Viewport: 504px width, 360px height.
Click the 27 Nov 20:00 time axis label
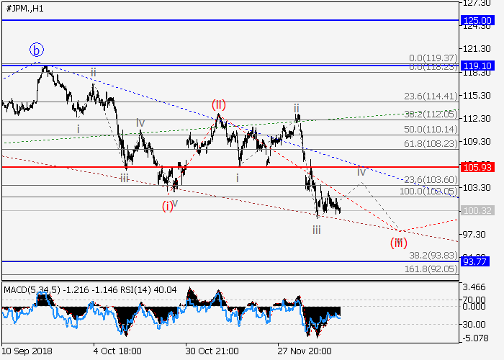306,349
